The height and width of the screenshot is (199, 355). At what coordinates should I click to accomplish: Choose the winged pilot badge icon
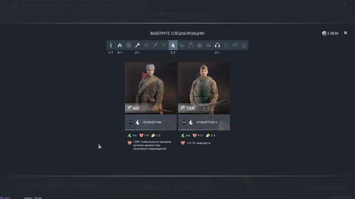pos(164,45)
